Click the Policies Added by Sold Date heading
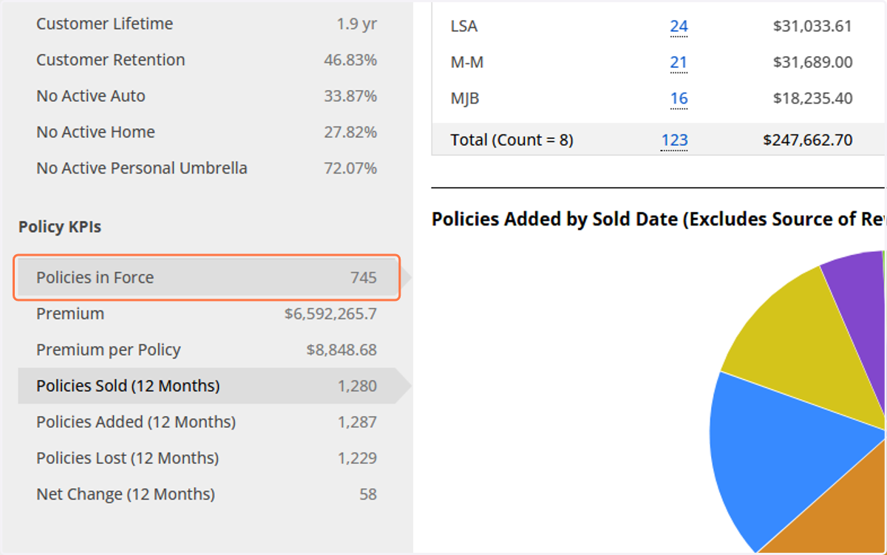Screen dimensions: 887x555 click(x=658, y=219)
